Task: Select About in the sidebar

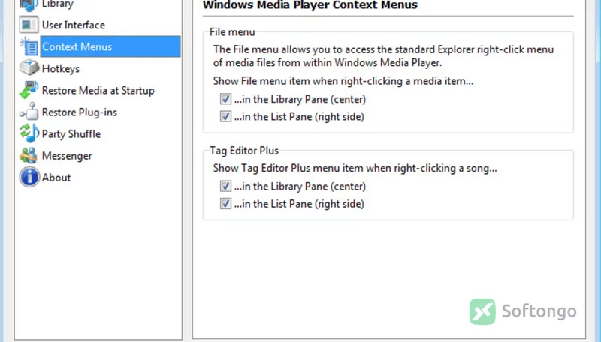Action: point(56,178)
